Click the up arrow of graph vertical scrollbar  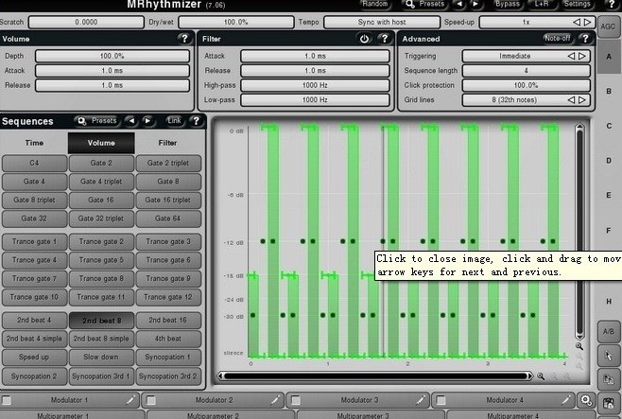pyautogui.click(x=579, y=127)
